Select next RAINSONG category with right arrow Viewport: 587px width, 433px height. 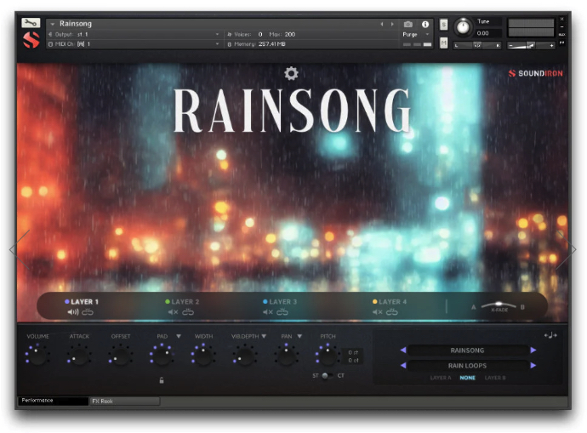click(x=533, y=350)
